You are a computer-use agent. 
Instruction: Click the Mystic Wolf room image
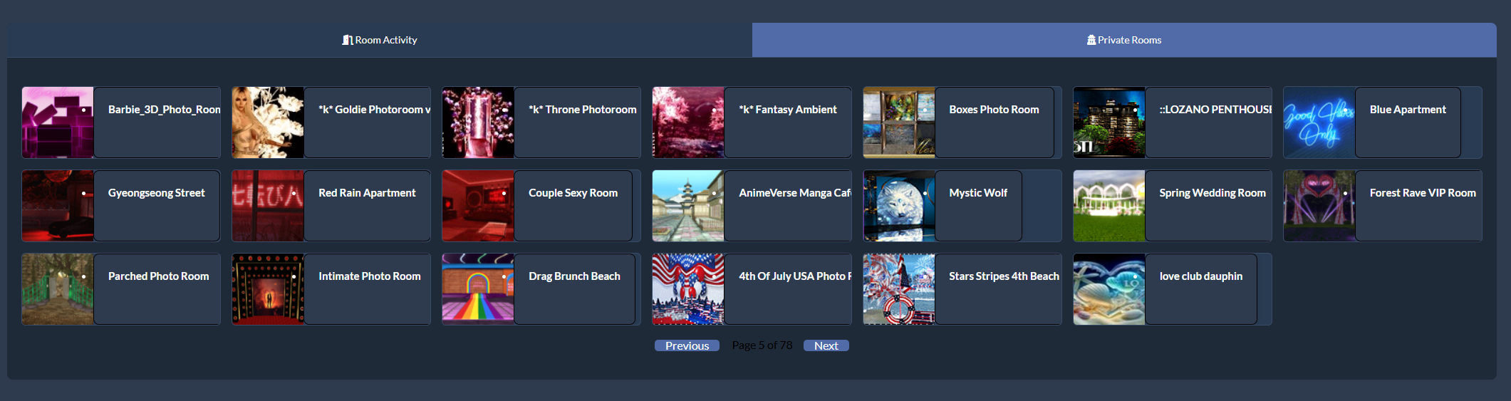point(898,206)
